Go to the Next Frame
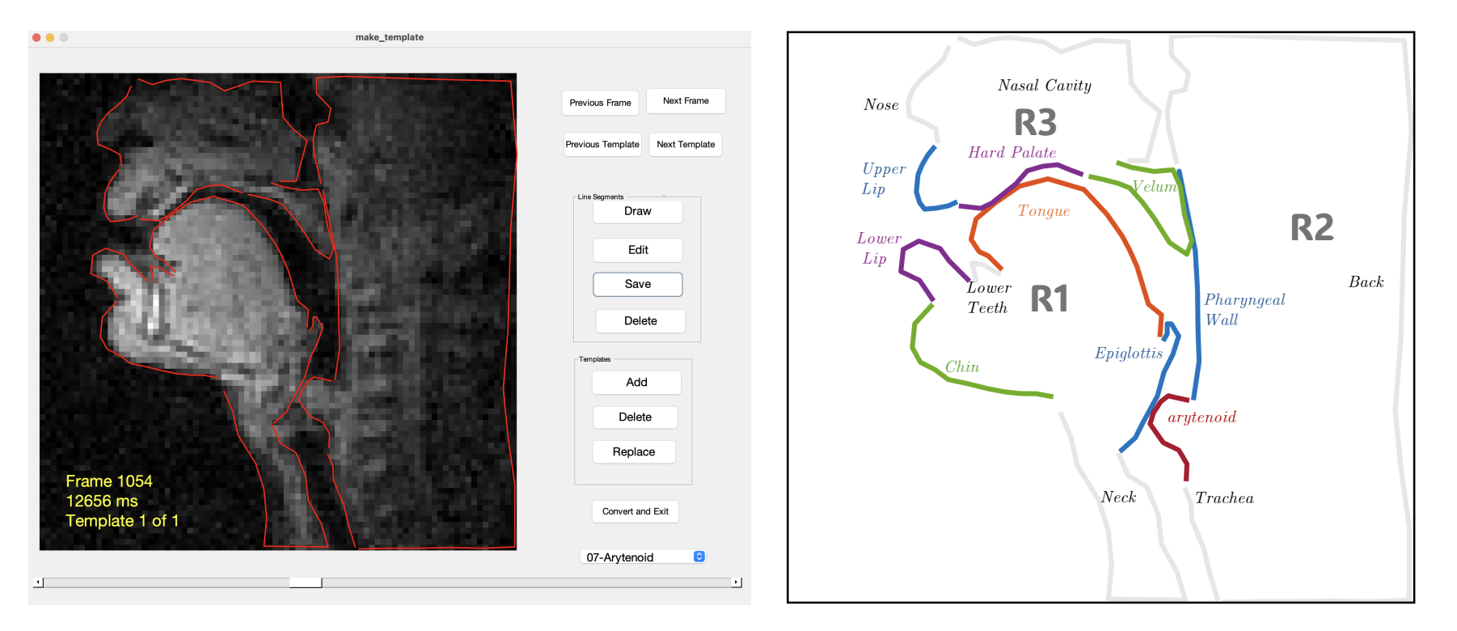This screenshot has height=631, width=1457. click(686, 101)
